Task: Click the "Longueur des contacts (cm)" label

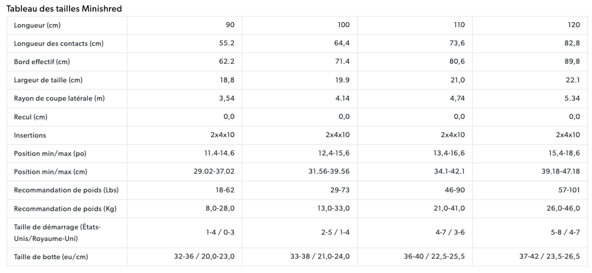Action: 59,43
